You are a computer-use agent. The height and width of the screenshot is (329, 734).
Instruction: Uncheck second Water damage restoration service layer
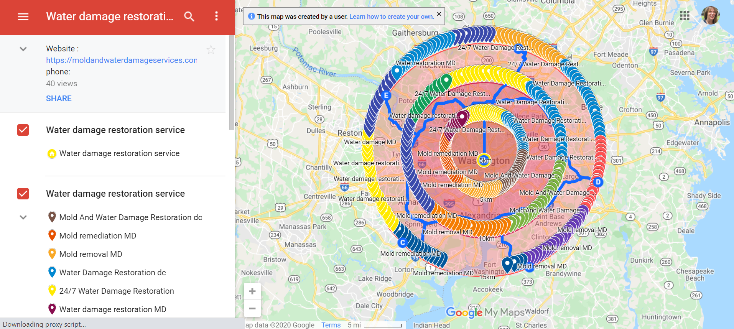pos(23,194)
